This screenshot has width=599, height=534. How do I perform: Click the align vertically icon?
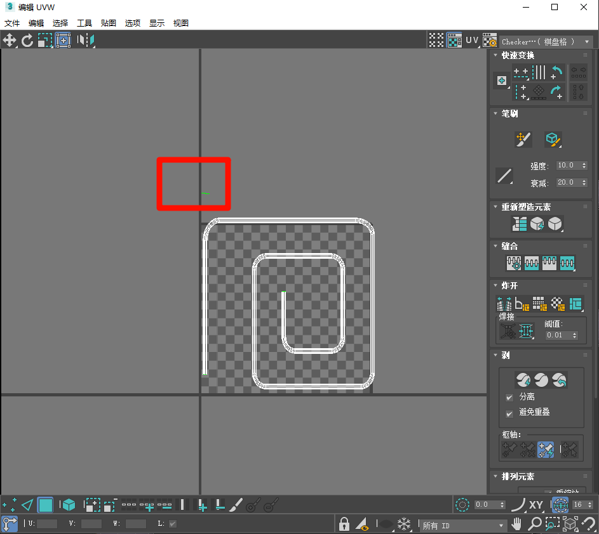point(521,92)
